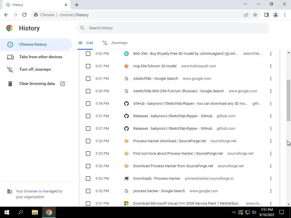Click the external link icon beside Clear browsing data
The image size is (291, 218).
point(63,84)
